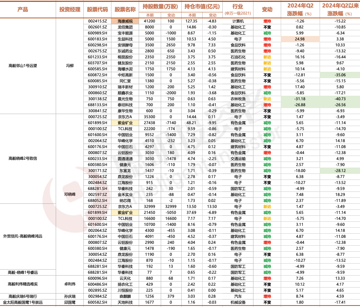This screenshot has width=360, height=307.
Task: Select the 投资经理 column header
Action: click(x=70, y=9)
